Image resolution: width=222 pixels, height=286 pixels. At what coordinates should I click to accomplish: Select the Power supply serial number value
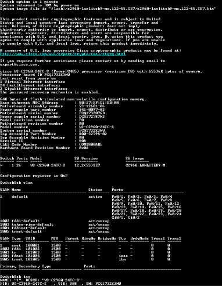click(92, 117)
